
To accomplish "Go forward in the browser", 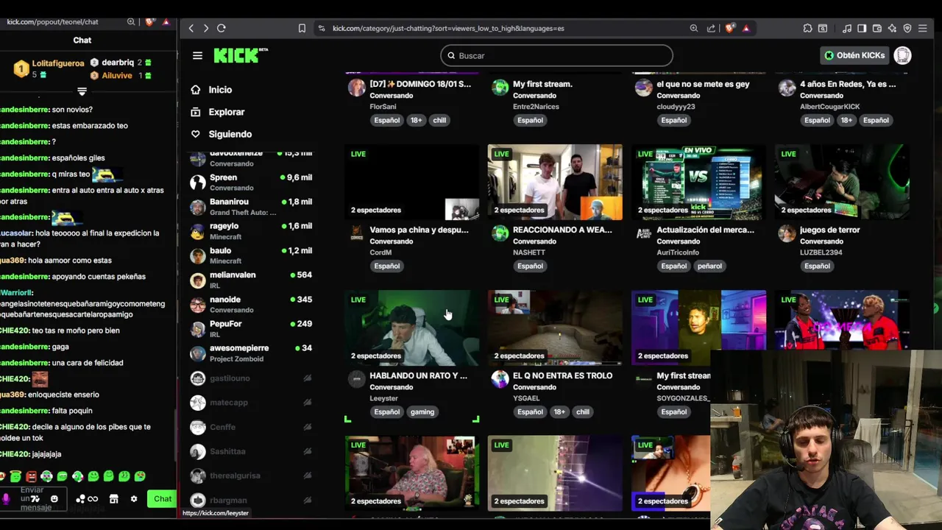I will (x=206, y=28).
